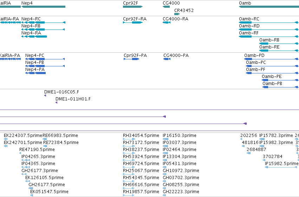The height and width of the screenshot is (197, 299).
Task: Click the IP15982.5prime EST feature
Action: point(281,167)
